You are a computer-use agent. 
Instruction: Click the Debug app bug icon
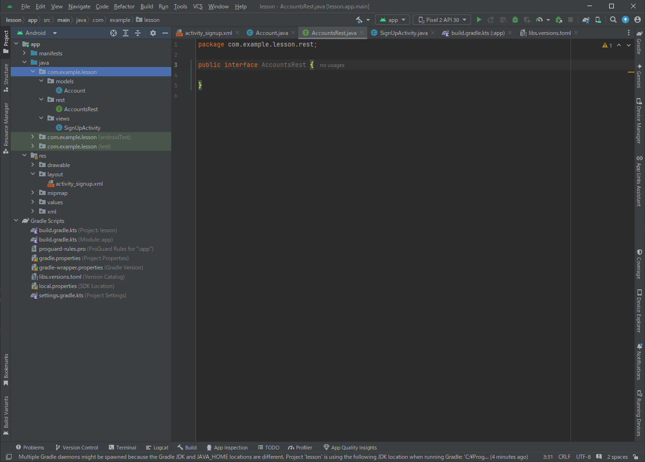515,20
